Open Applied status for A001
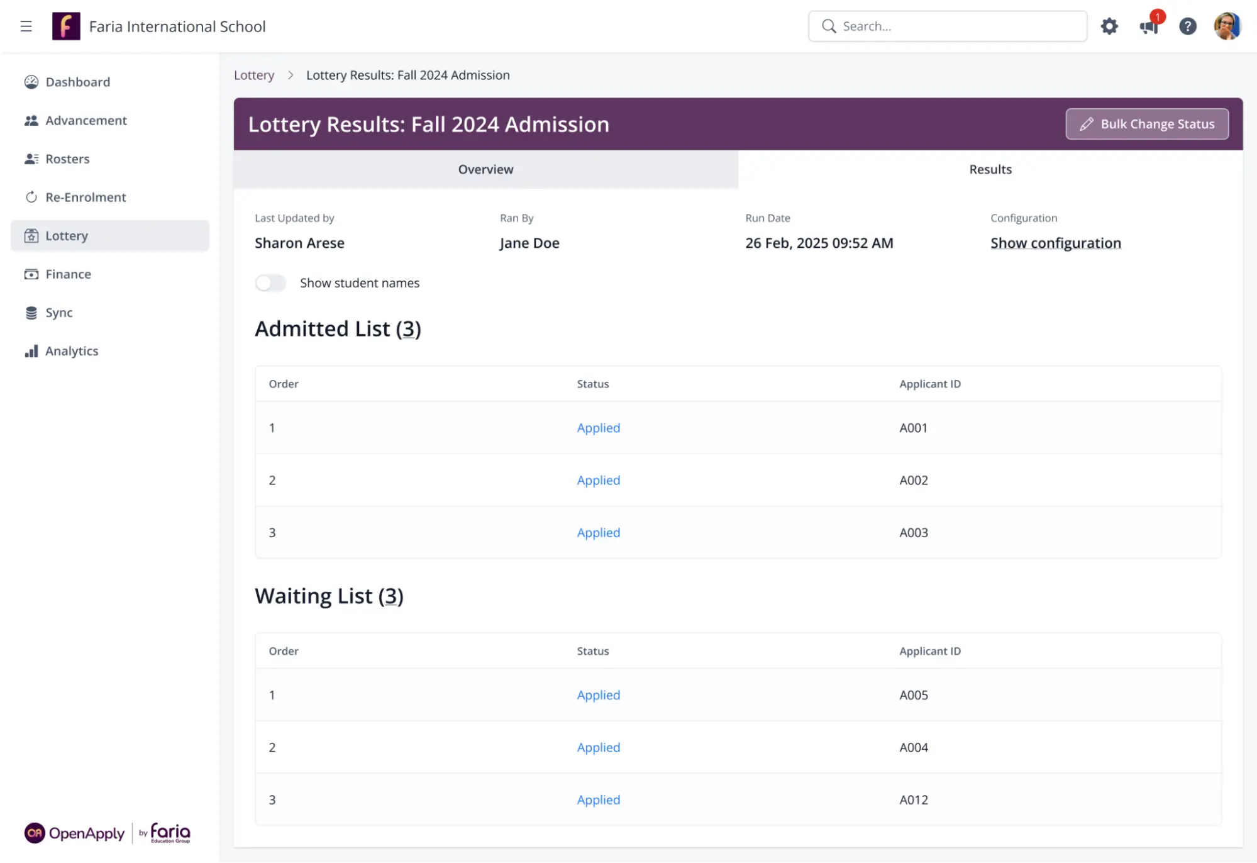Viewport: 1257px width, 863px height. tap(599, 428)
